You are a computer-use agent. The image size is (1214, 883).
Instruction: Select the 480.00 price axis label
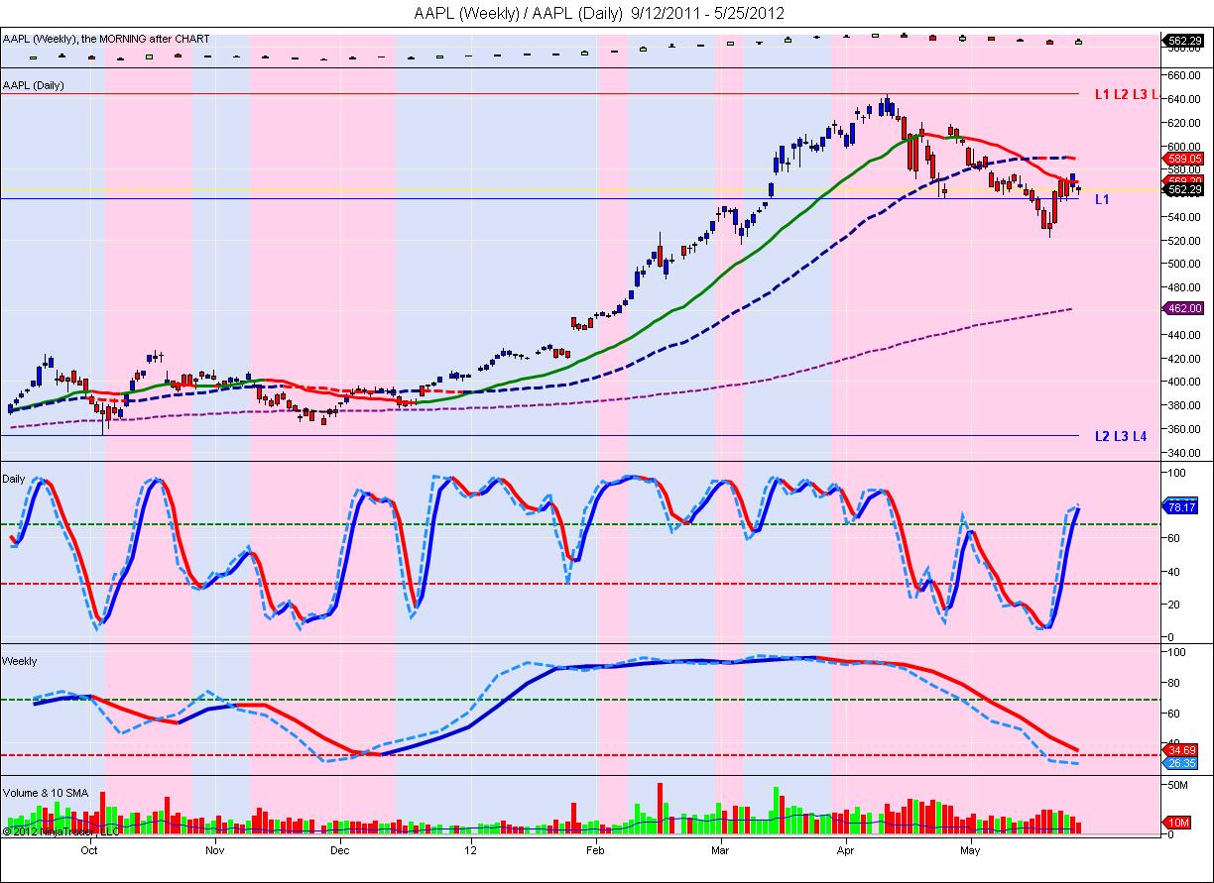coord(1183,288)
